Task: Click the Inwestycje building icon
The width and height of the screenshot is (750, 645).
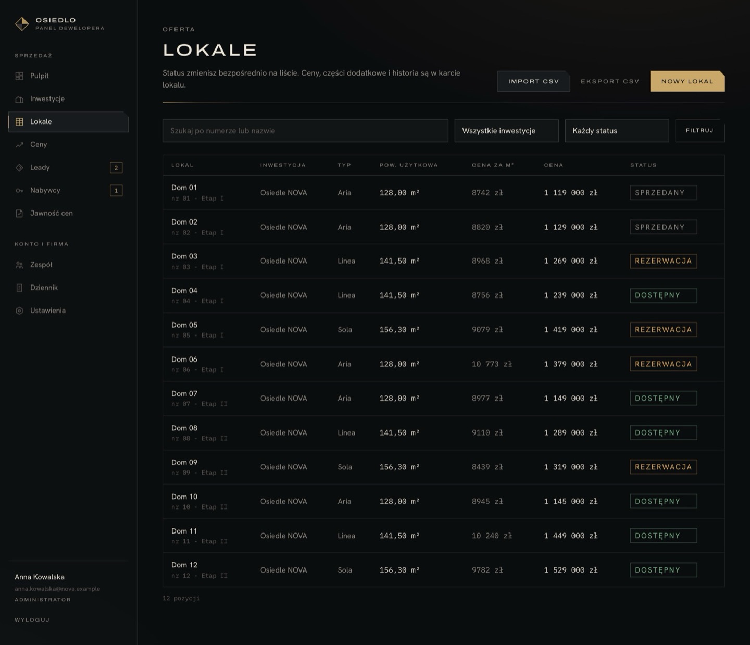Action: 19,99
